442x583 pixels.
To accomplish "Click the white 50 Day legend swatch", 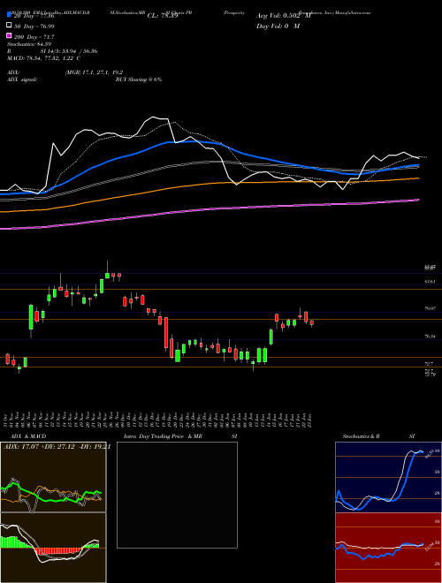I will pyautogui.click(x=9, y=26).
